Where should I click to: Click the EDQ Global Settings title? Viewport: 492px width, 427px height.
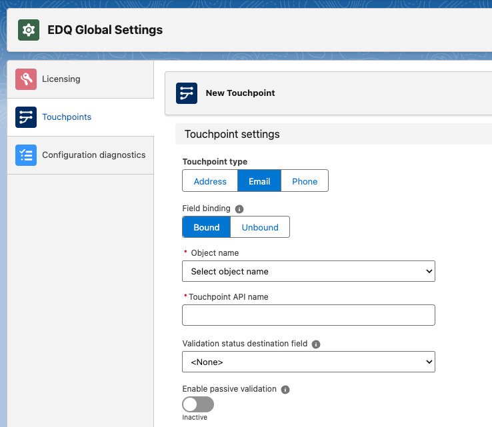coord(105,30)
